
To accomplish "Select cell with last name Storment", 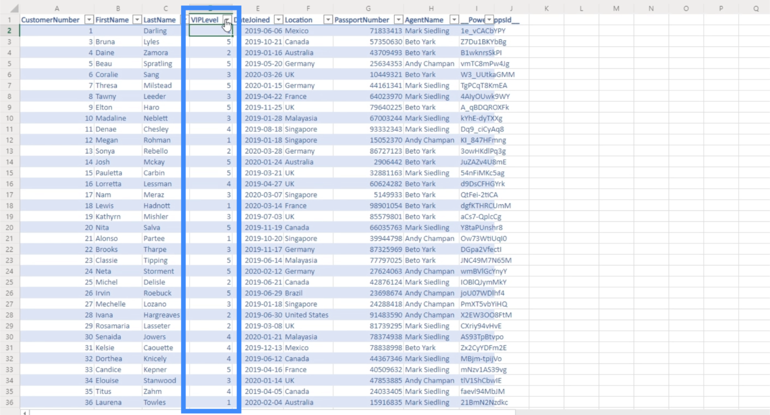I will click(165, 271).
